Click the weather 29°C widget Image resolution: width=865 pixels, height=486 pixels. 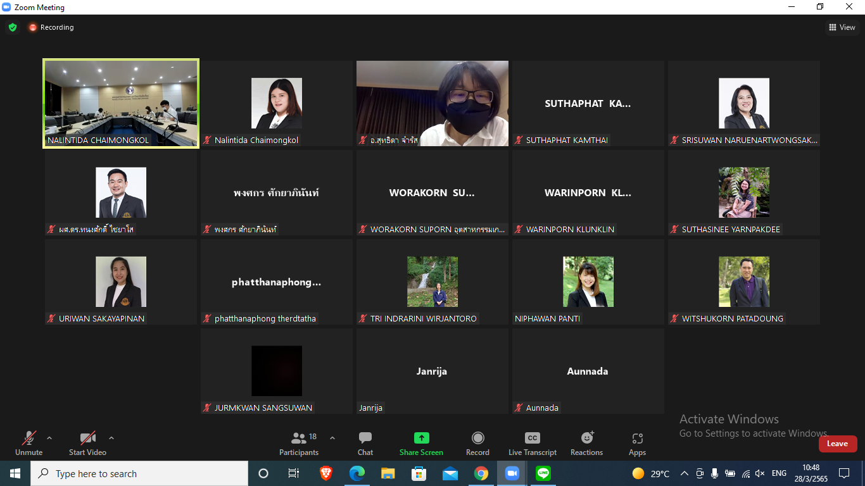tap(651, 473)
